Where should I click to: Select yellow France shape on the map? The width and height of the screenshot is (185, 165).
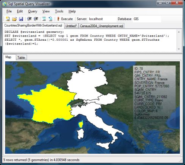coord(50,103)
